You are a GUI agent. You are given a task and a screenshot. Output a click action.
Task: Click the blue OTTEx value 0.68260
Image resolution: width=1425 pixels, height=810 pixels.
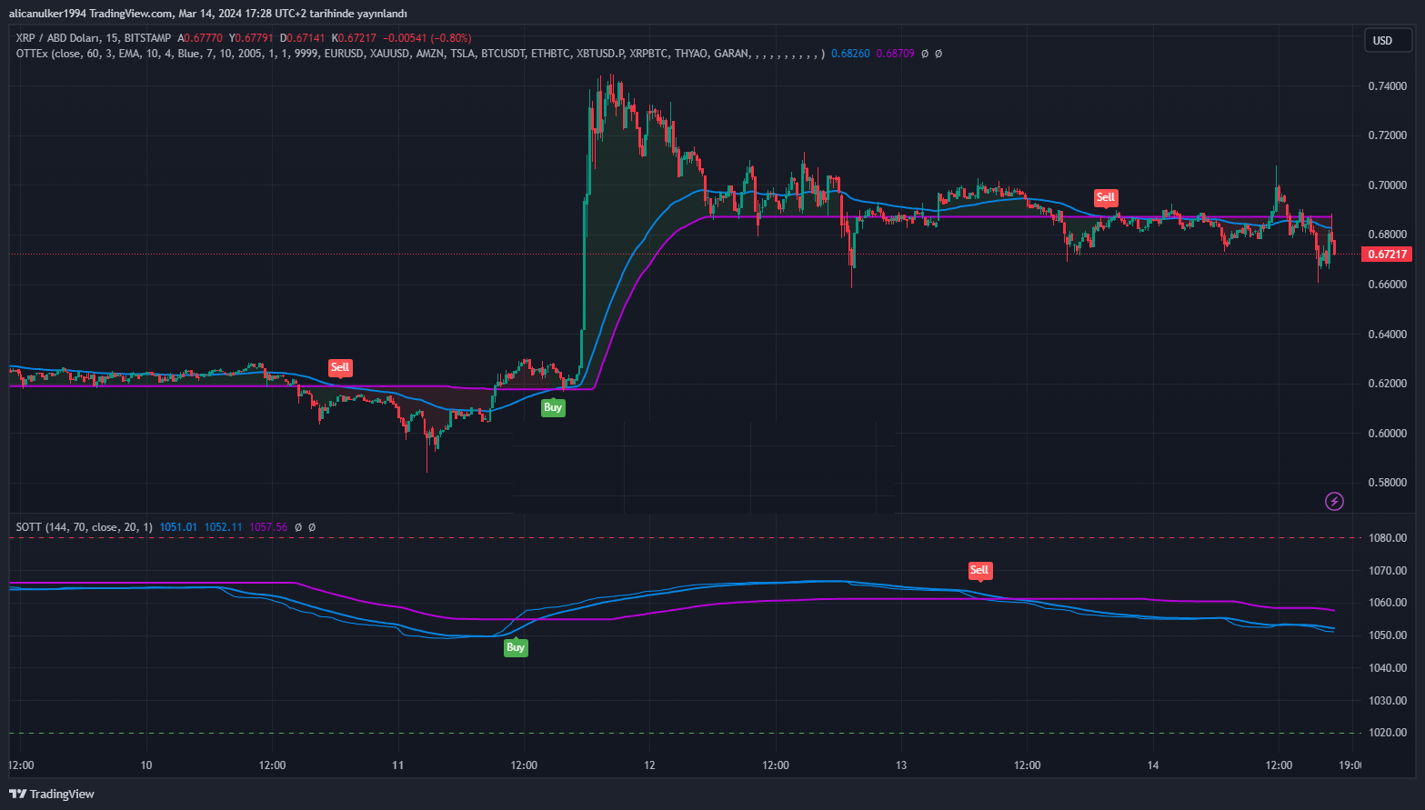850,54
